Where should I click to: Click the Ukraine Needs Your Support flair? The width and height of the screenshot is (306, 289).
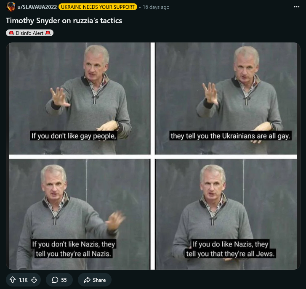[98, 7]
